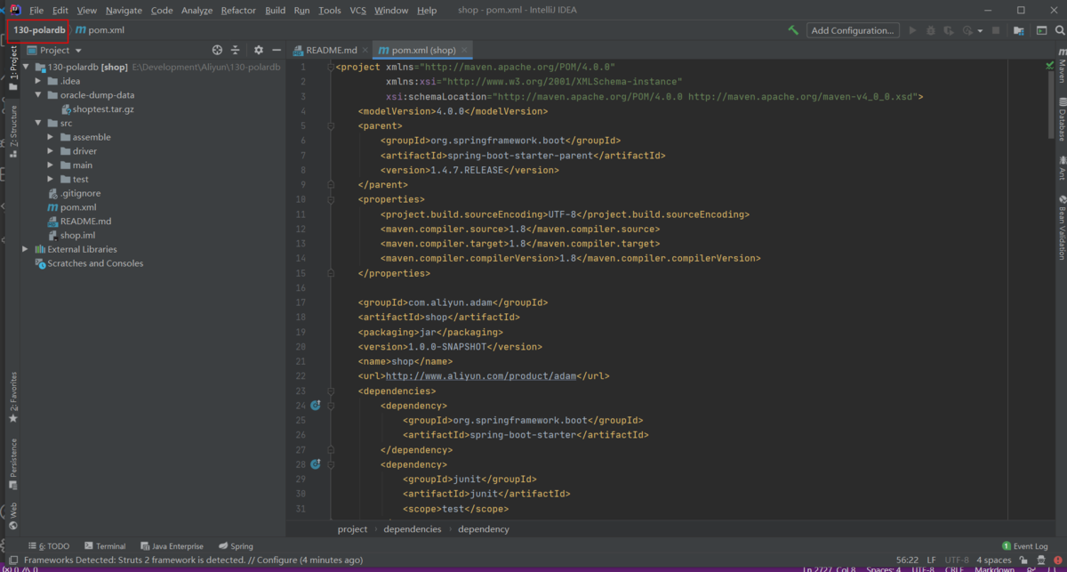The image size is (1067, 572).
Task: Open the Maven tool window stripe
Action: tap(1062, 66)
